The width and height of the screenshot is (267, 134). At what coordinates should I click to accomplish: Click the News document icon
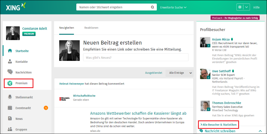(x=10, y=119)
